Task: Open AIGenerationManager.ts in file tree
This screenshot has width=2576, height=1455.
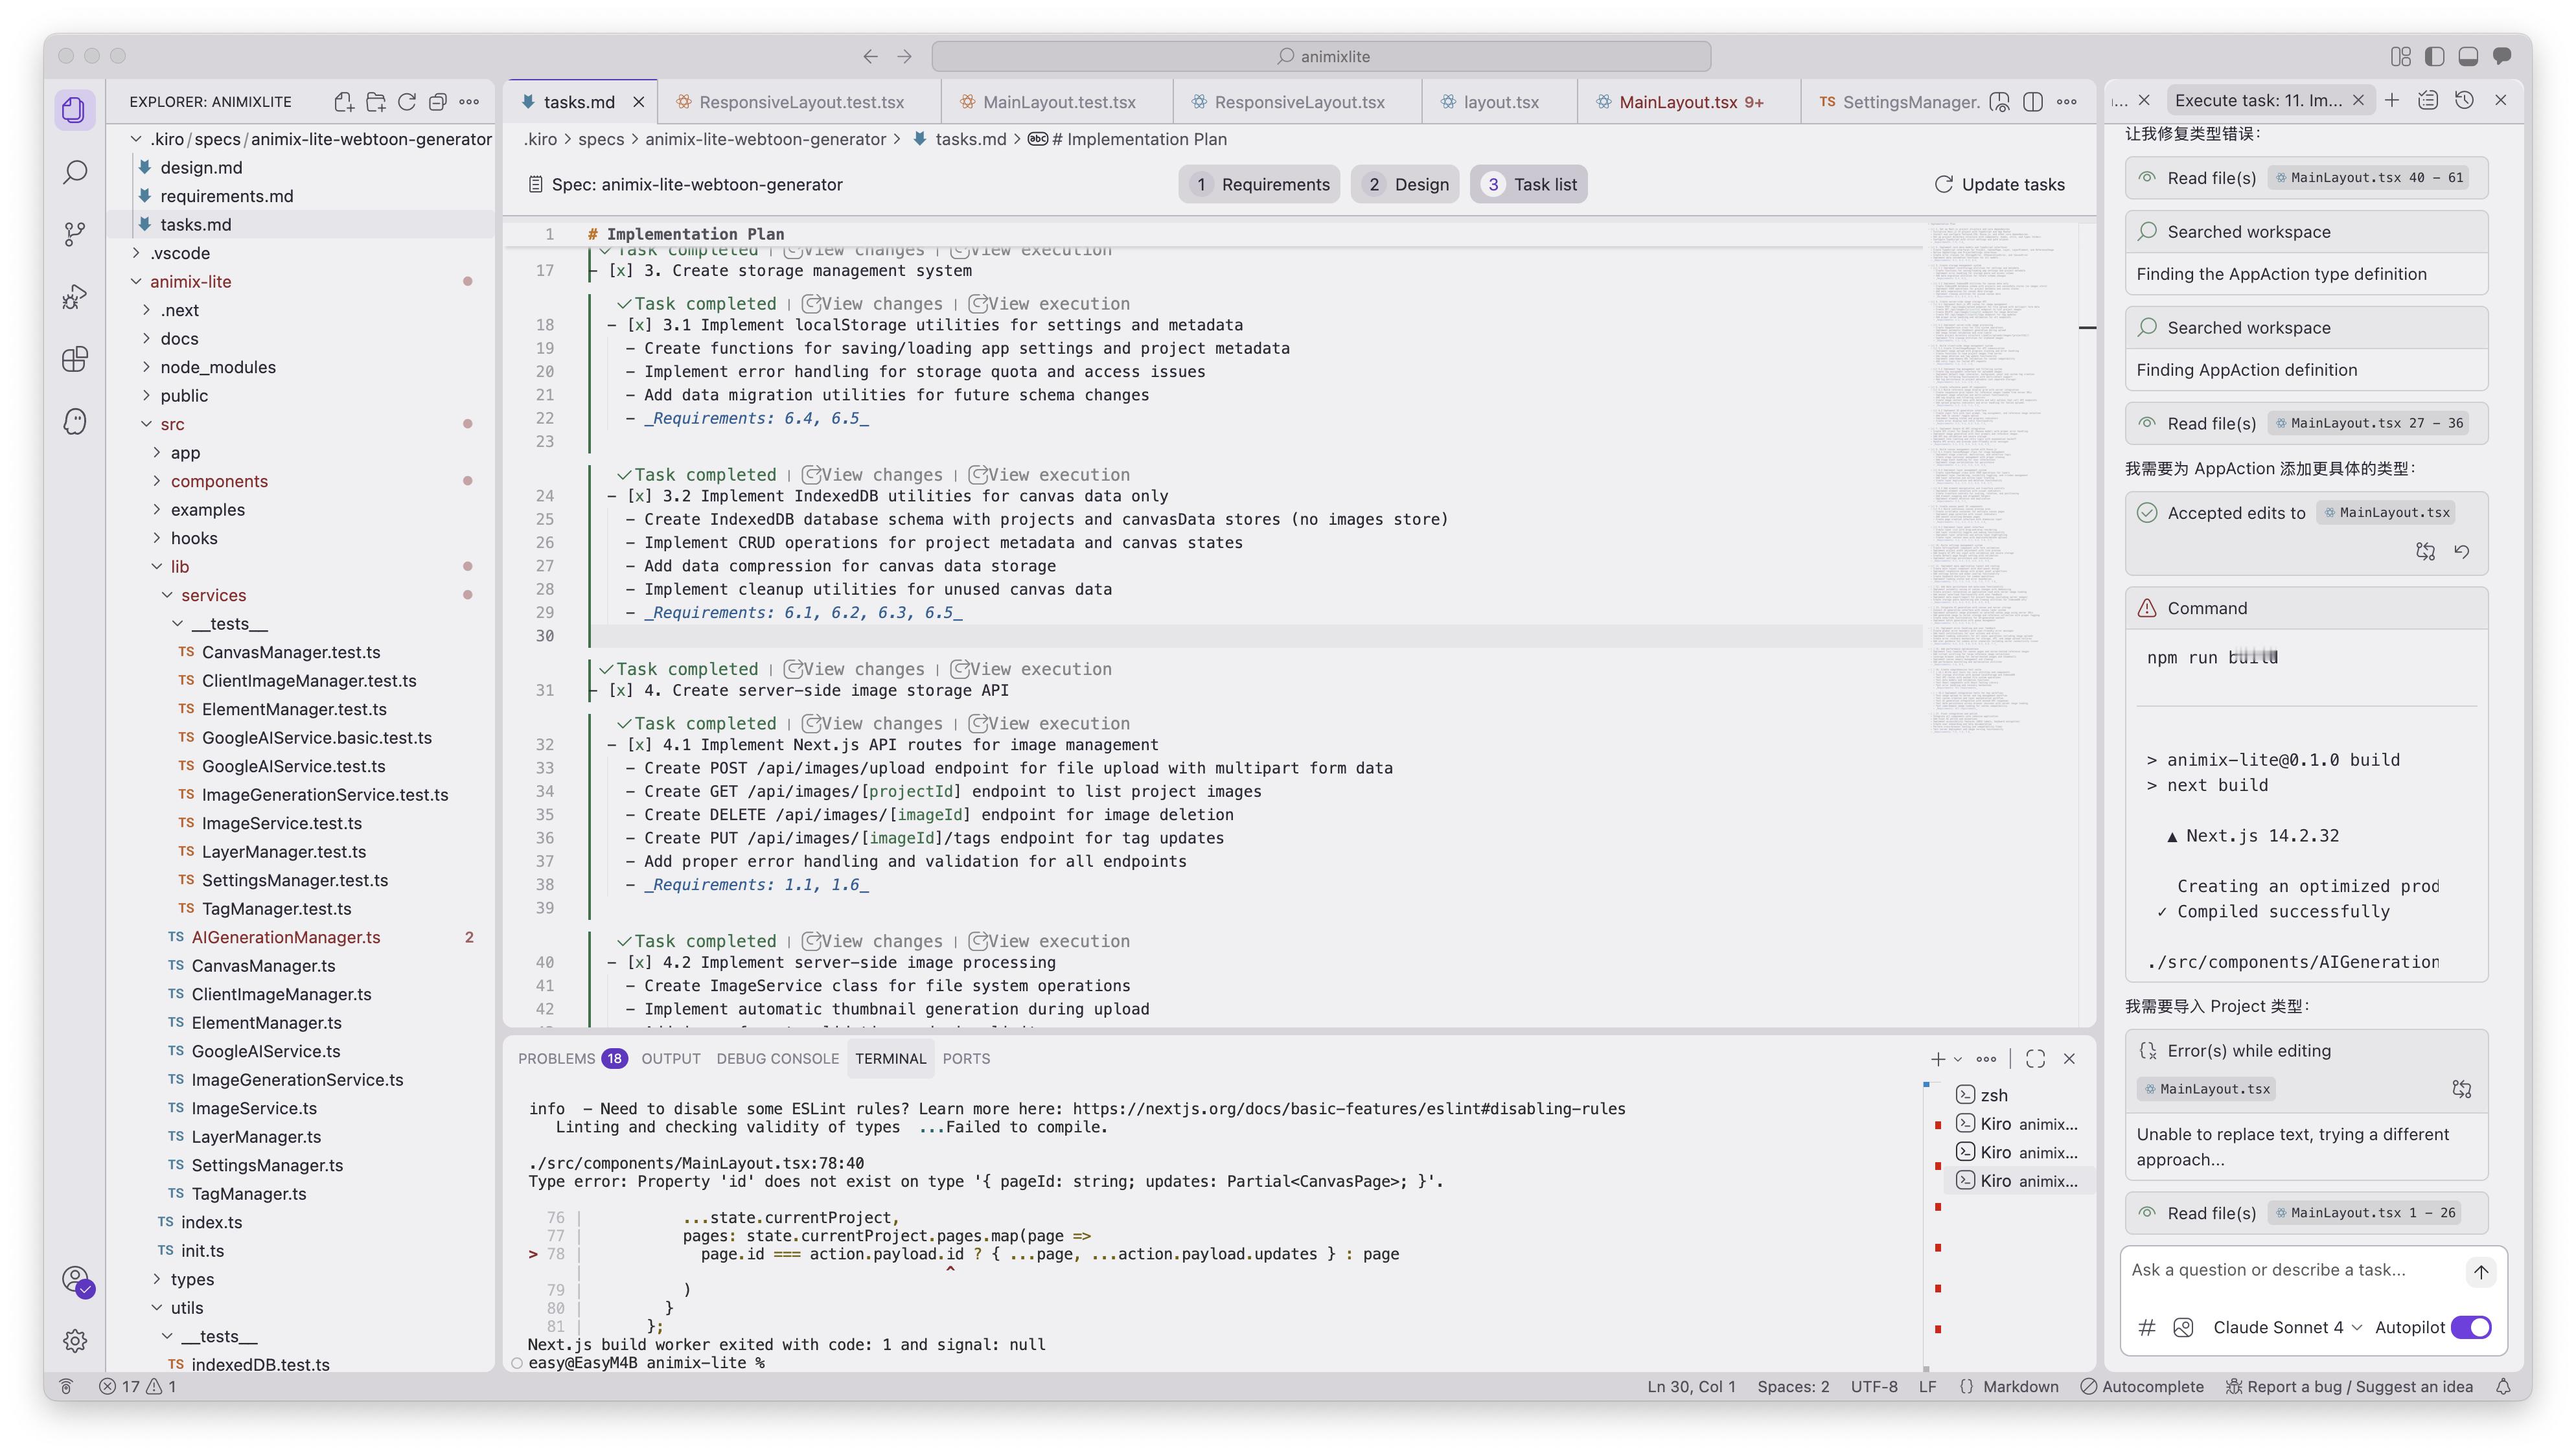Action: point(286,938)
